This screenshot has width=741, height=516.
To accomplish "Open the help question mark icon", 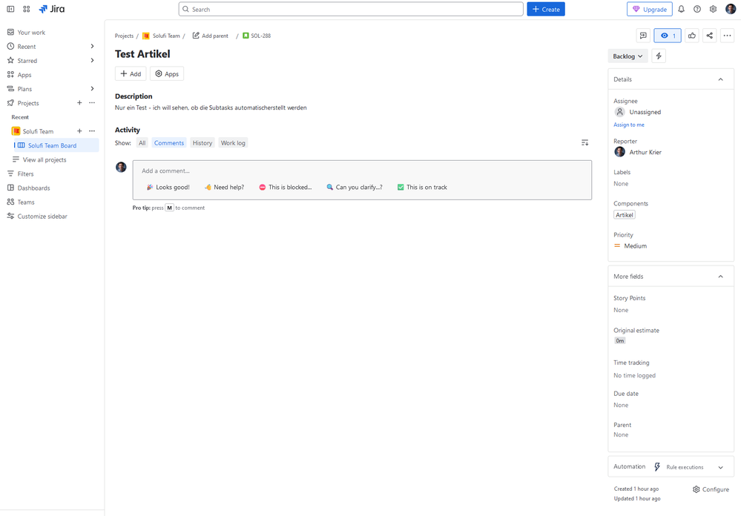I will pos(697,9).
